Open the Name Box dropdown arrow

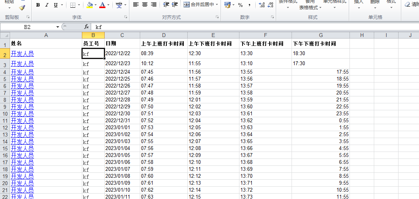pyautogui.click(x=58, y=27)
